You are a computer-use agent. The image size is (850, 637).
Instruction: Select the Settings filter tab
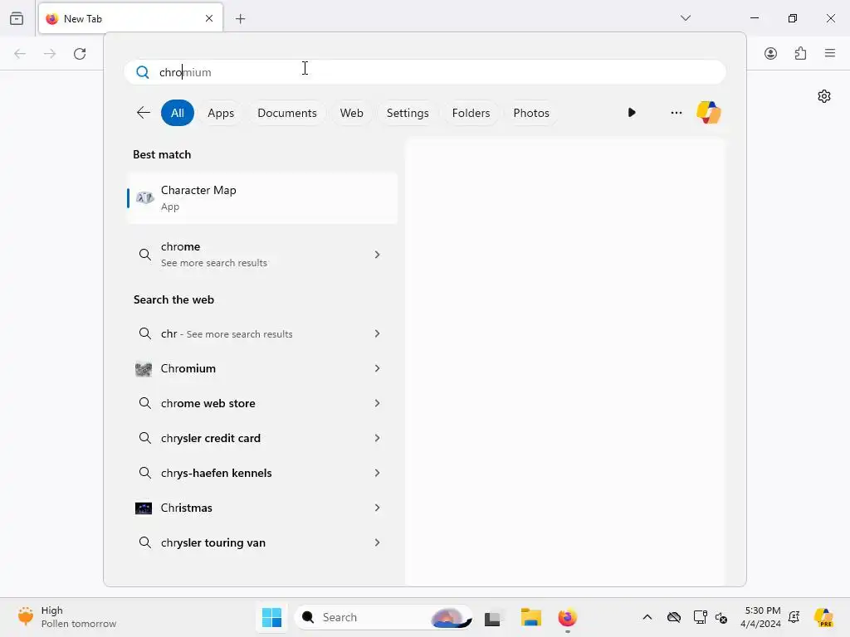(x=408, y=113)
